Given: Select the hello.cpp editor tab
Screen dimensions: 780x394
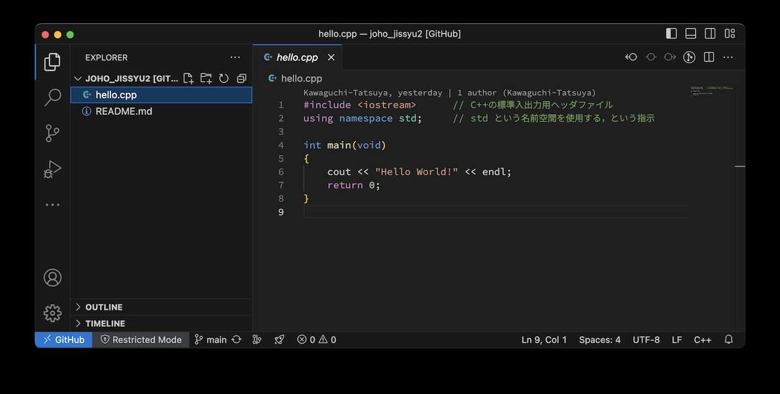Looking at the screenshot, I should (297, 57).
